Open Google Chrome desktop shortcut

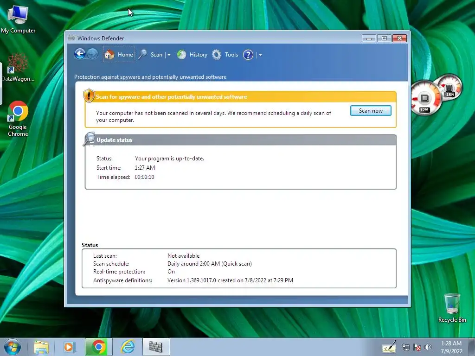pos(18,119)
